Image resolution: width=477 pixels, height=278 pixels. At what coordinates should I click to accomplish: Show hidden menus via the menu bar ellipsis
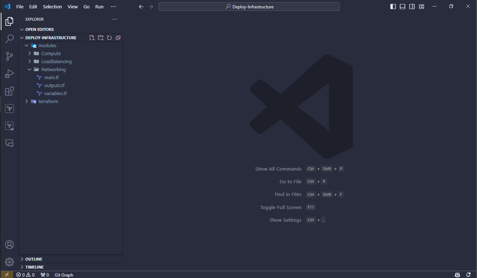point(113,7)
